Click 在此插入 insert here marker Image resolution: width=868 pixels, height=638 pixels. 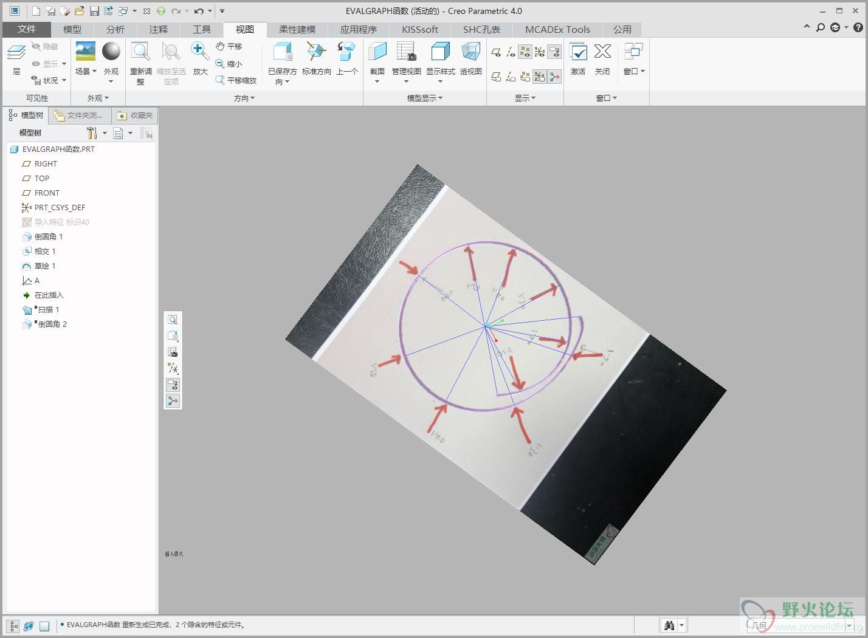point(49,295)
